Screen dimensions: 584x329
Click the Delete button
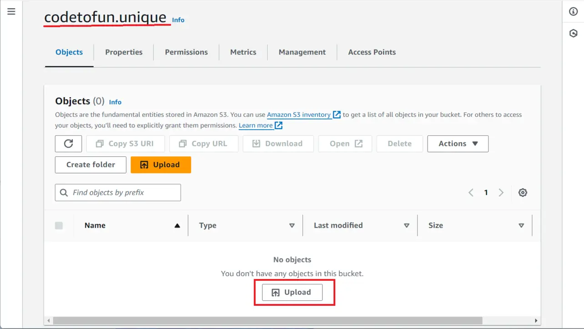(x=399, y=144)
